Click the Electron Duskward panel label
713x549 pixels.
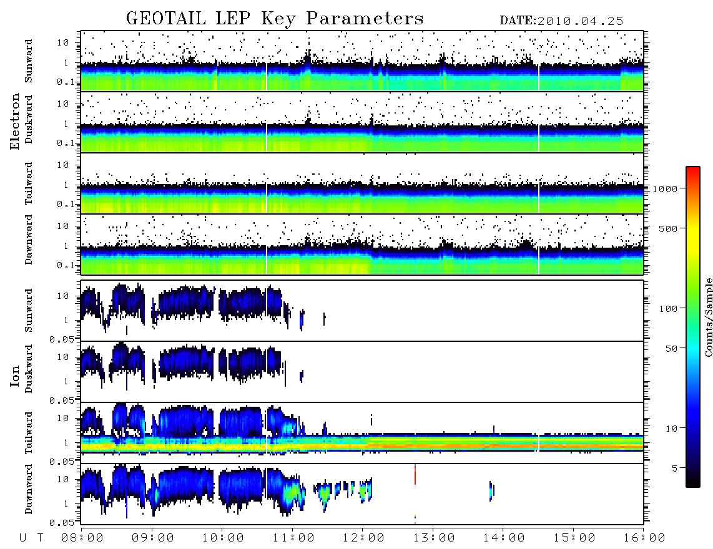29,120
